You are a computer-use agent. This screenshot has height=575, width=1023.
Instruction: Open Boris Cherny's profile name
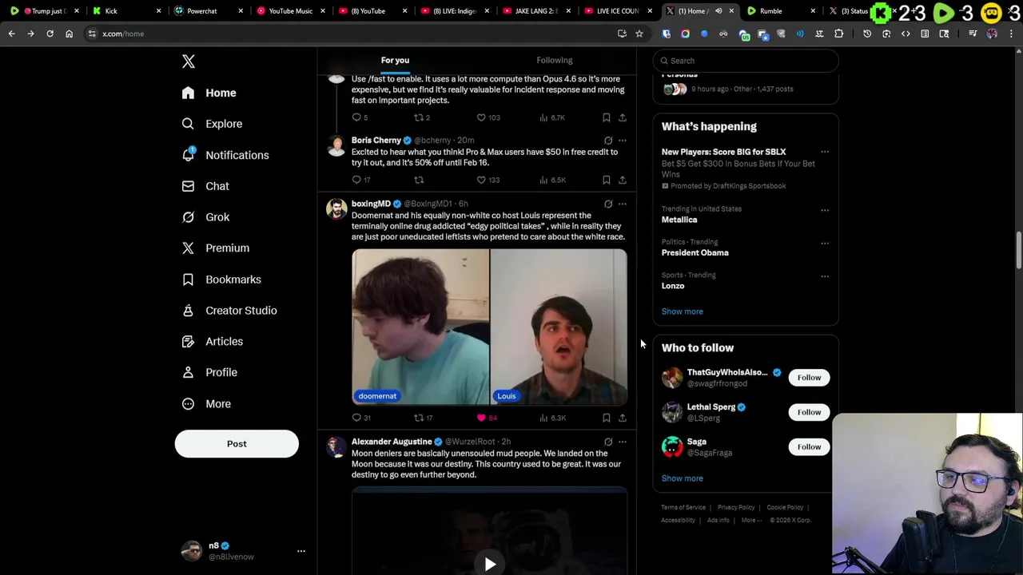click(376, 141)
